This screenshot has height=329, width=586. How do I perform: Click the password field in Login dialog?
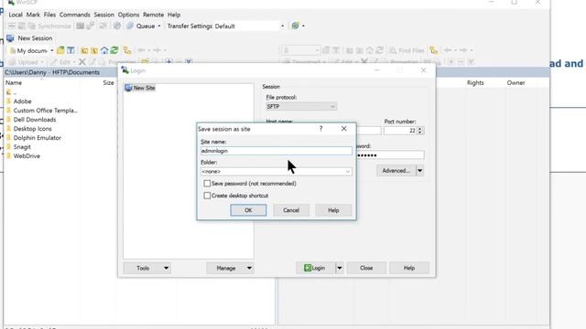(x=390, y=154)
